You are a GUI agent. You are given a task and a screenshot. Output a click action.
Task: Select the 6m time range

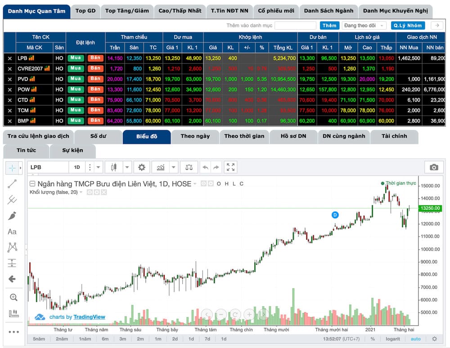click(x=105, y=339)
